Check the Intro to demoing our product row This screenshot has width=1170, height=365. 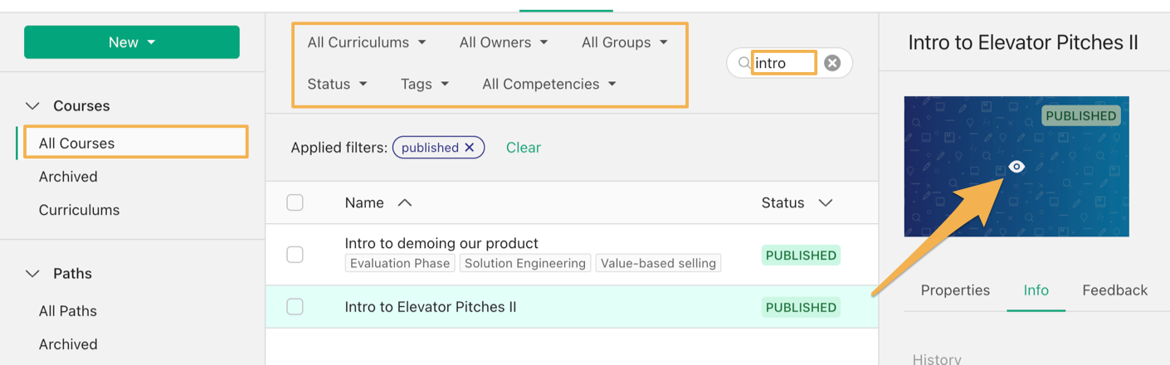point(295,255)
